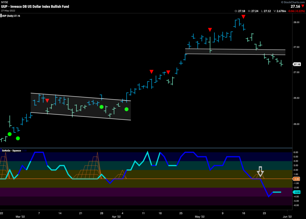Click the "Mar '22" month label on the date axis

[x=20, y=217]
